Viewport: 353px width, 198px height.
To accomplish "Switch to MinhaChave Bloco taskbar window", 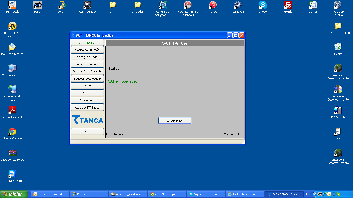I will click(x=245, y=194).
